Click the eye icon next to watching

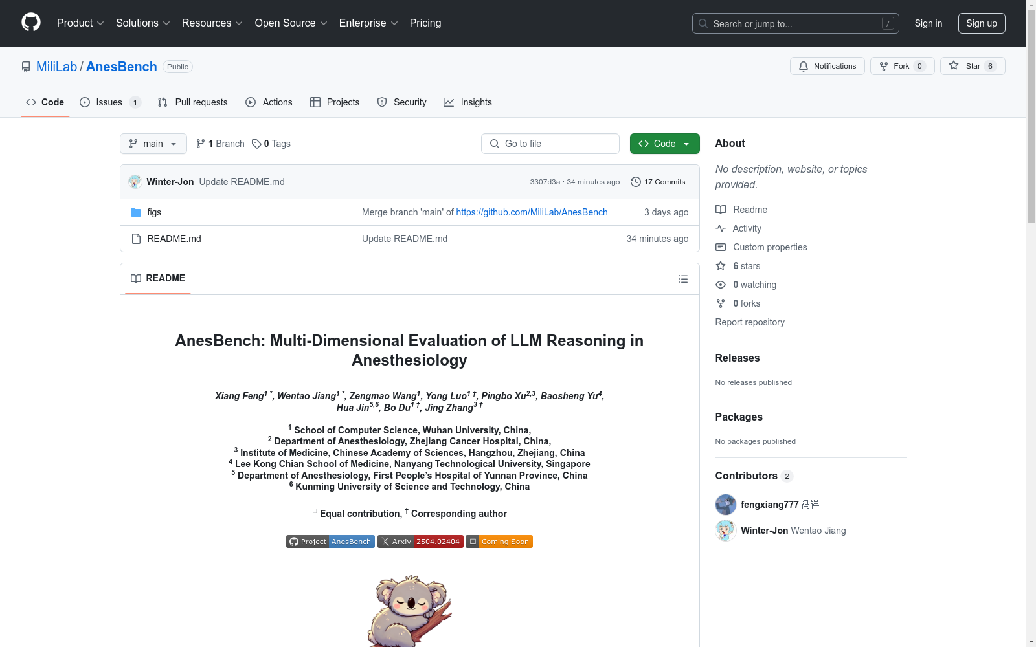pos(721,285)
